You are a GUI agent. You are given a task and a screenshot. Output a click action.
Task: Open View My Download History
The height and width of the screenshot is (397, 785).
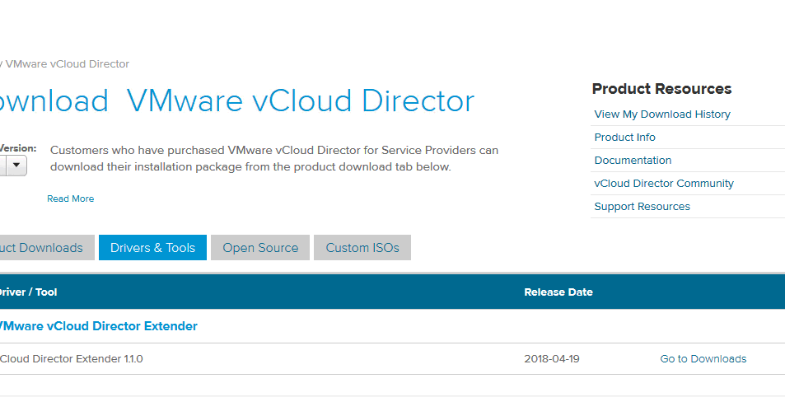tap(661, 114)
